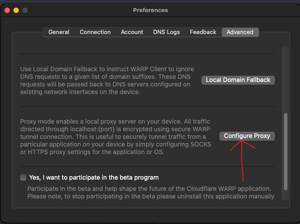Screen dimensions: 300x224
Task: View the DNS Logs tab
Action: pos(167,32)
